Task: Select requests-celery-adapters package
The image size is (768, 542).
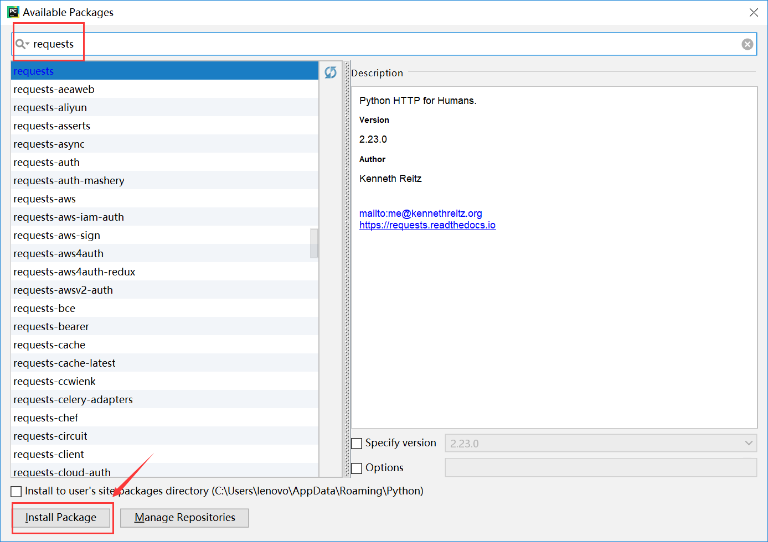Action: click(x=164, y=399)
